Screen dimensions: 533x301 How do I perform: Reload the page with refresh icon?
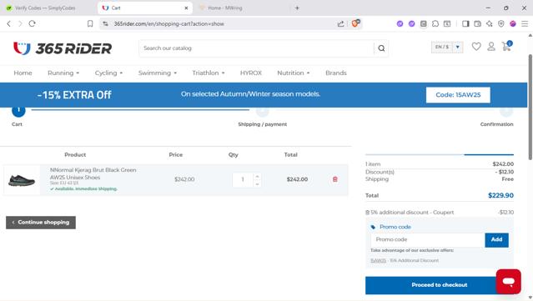[x=32, y=23]
